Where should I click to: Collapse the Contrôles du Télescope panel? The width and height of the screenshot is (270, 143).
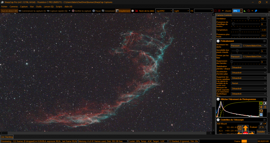(x=218, y=120)
